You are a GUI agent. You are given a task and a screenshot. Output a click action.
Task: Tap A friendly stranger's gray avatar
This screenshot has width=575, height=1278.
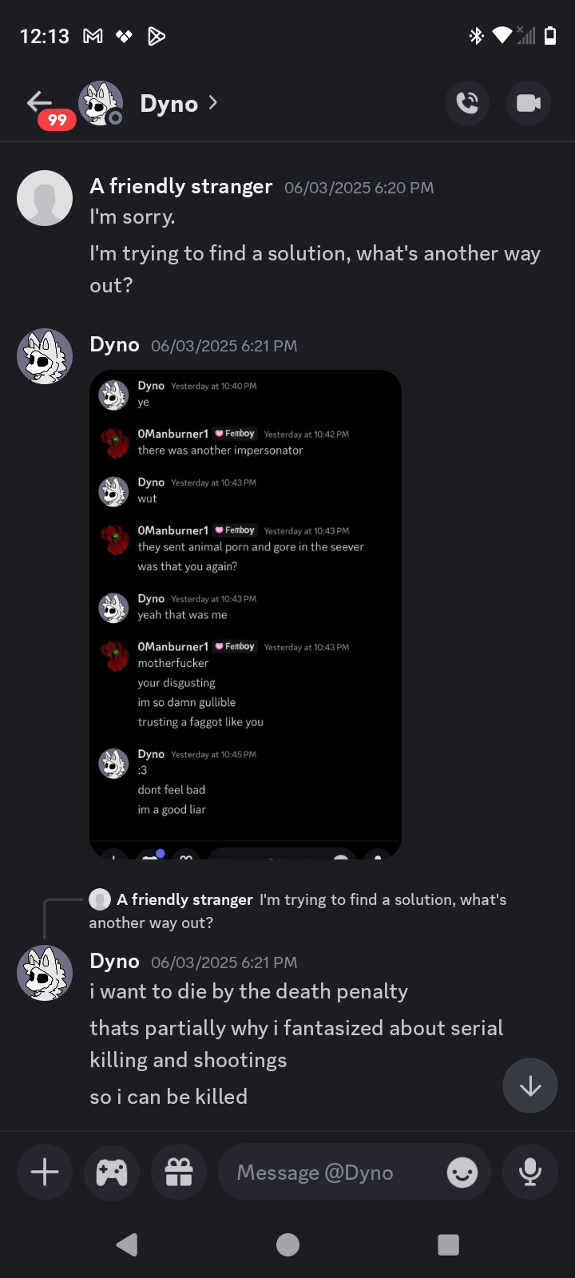(x=45, y=198)
